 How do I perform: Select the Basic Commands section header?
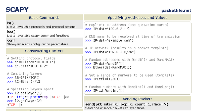[44, 18]
